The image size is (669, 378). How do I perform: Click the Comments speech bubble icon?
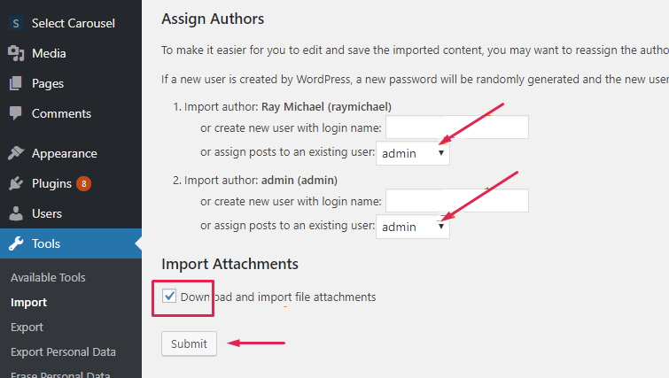pos(16,113)
